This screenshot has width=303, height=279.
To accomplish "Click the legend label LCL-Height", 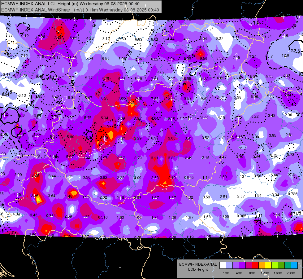I will pos(198,269).
